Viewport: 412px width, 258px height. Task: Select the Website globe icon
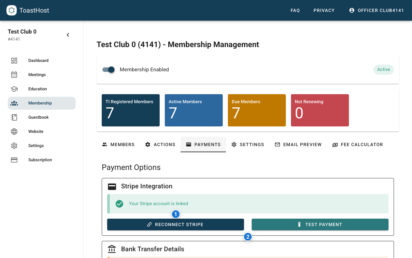pyautogui.click(x=14, y=131)
